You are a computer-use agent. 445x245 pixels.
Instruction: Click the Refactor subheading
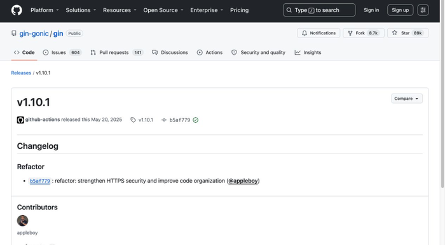(x=31, y=167)
